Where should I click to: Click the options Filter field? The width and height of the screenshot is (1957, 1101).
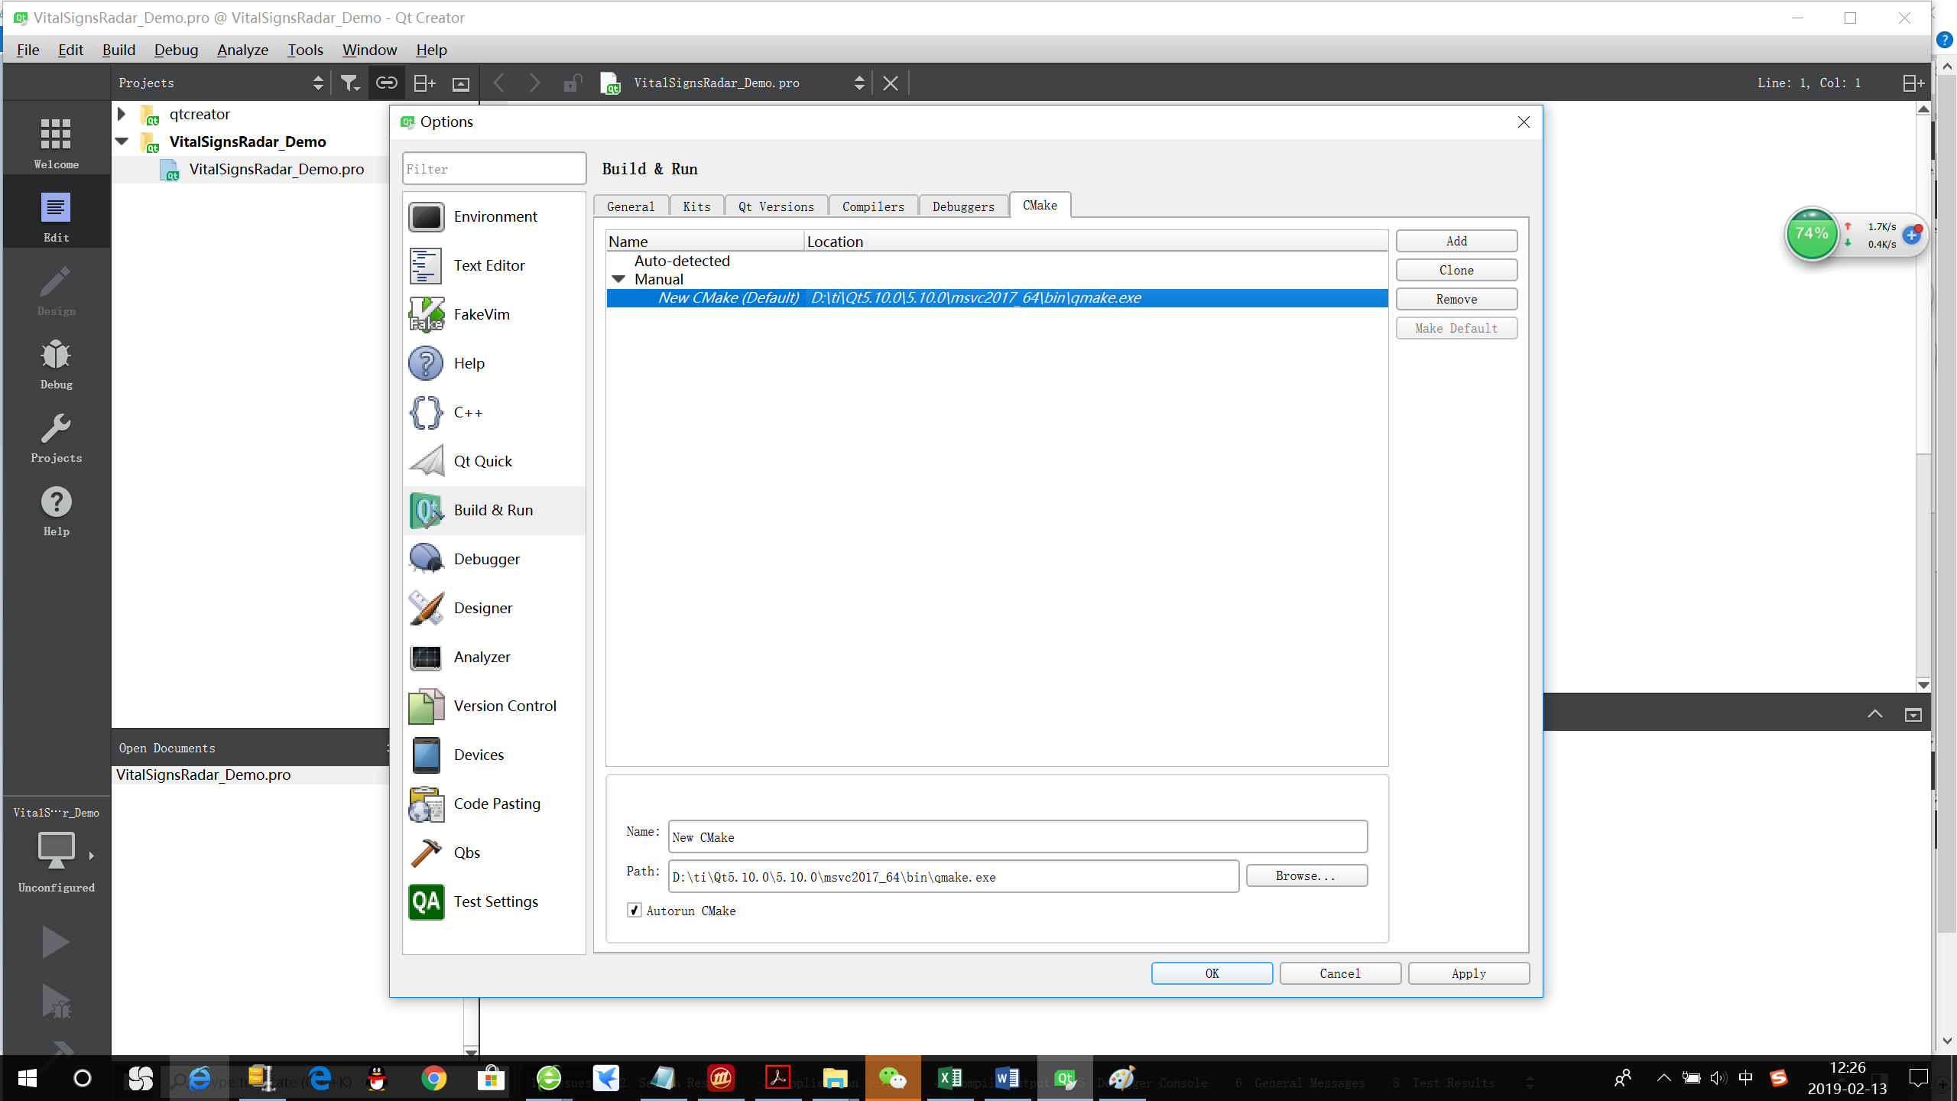[494, 168]
